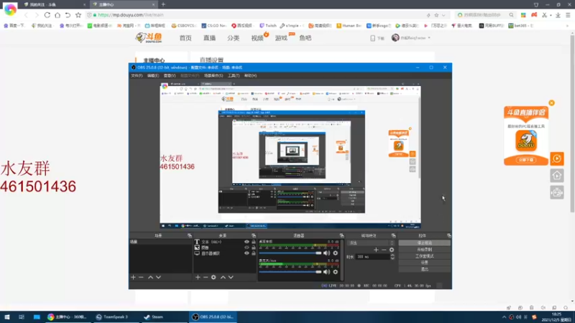Viewport: 575px width, 323px height.
Task: Switch to the first browser tab
Action: 53,4
